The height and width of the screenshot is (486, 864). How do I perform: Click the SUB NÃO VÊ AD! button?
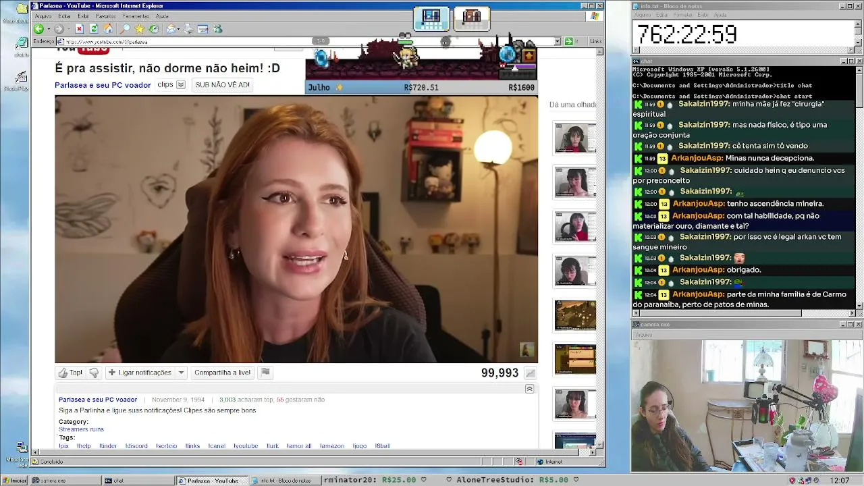[x=222, y=85]
